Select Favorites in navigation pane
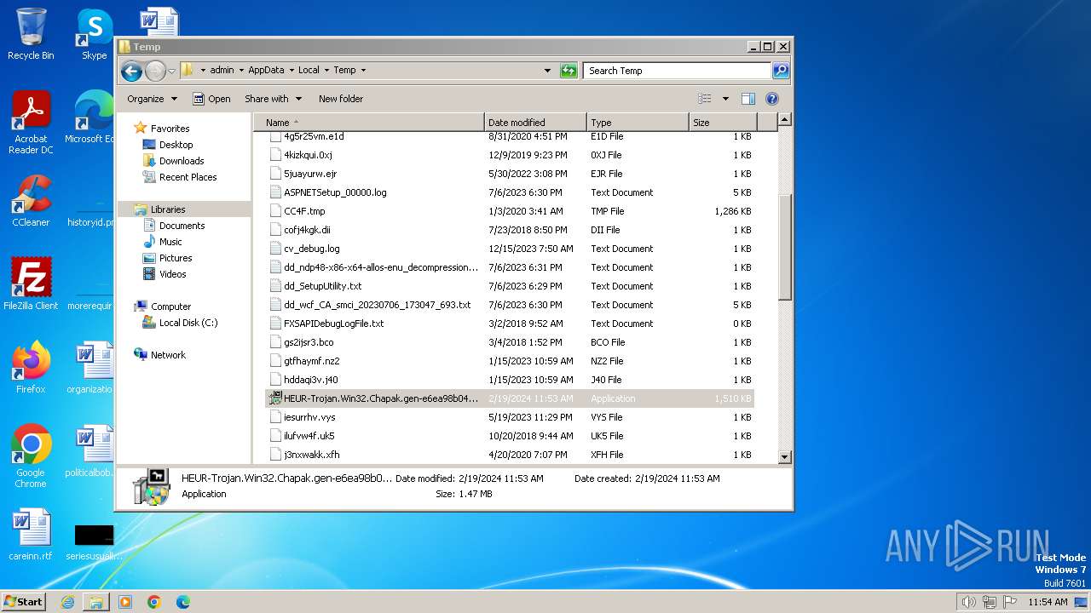The image size is (1091, 613). click(170, 129)
